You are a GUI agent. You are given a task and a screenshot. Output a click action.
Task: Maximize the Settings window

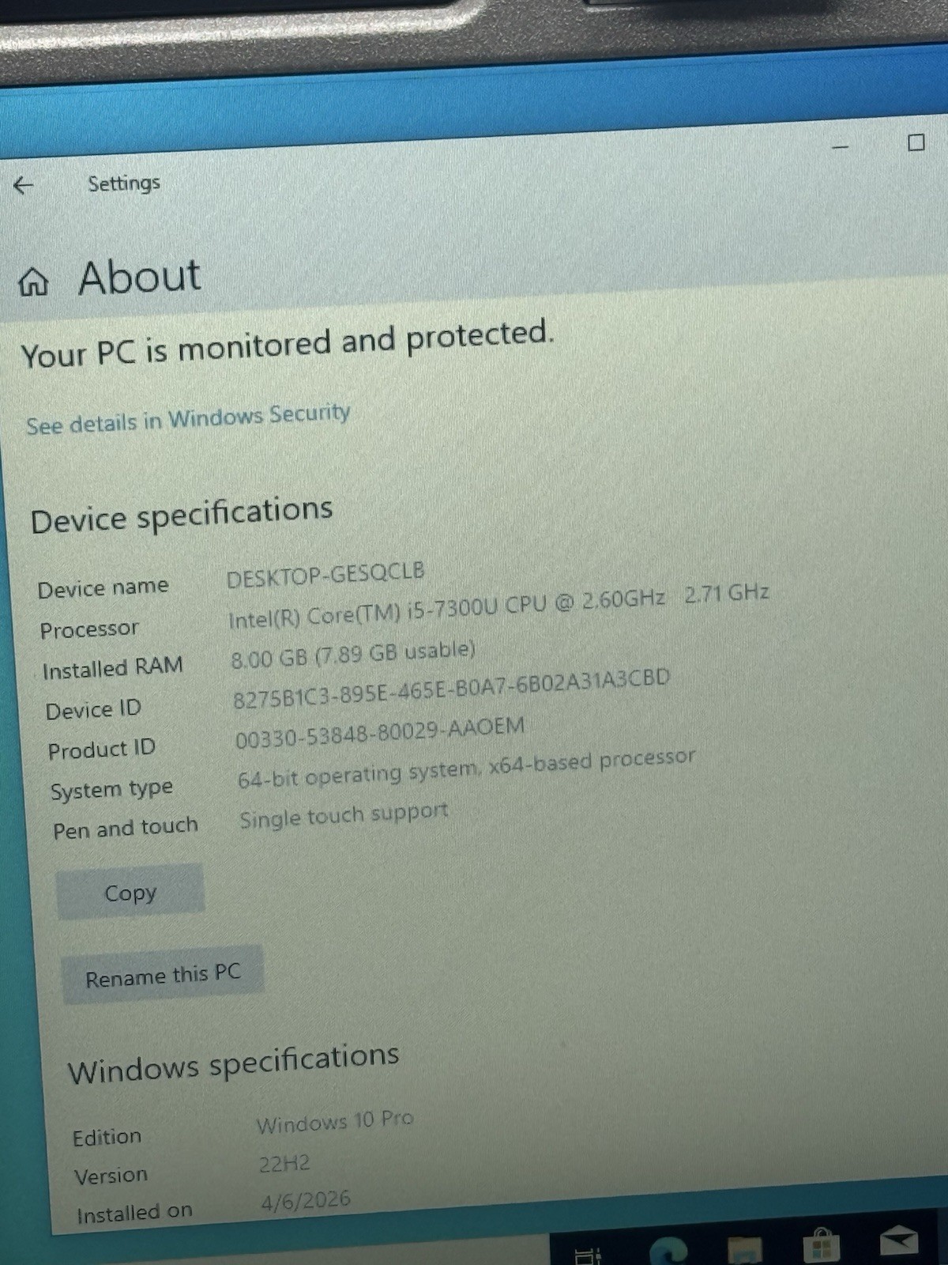[x=916, y=143]
